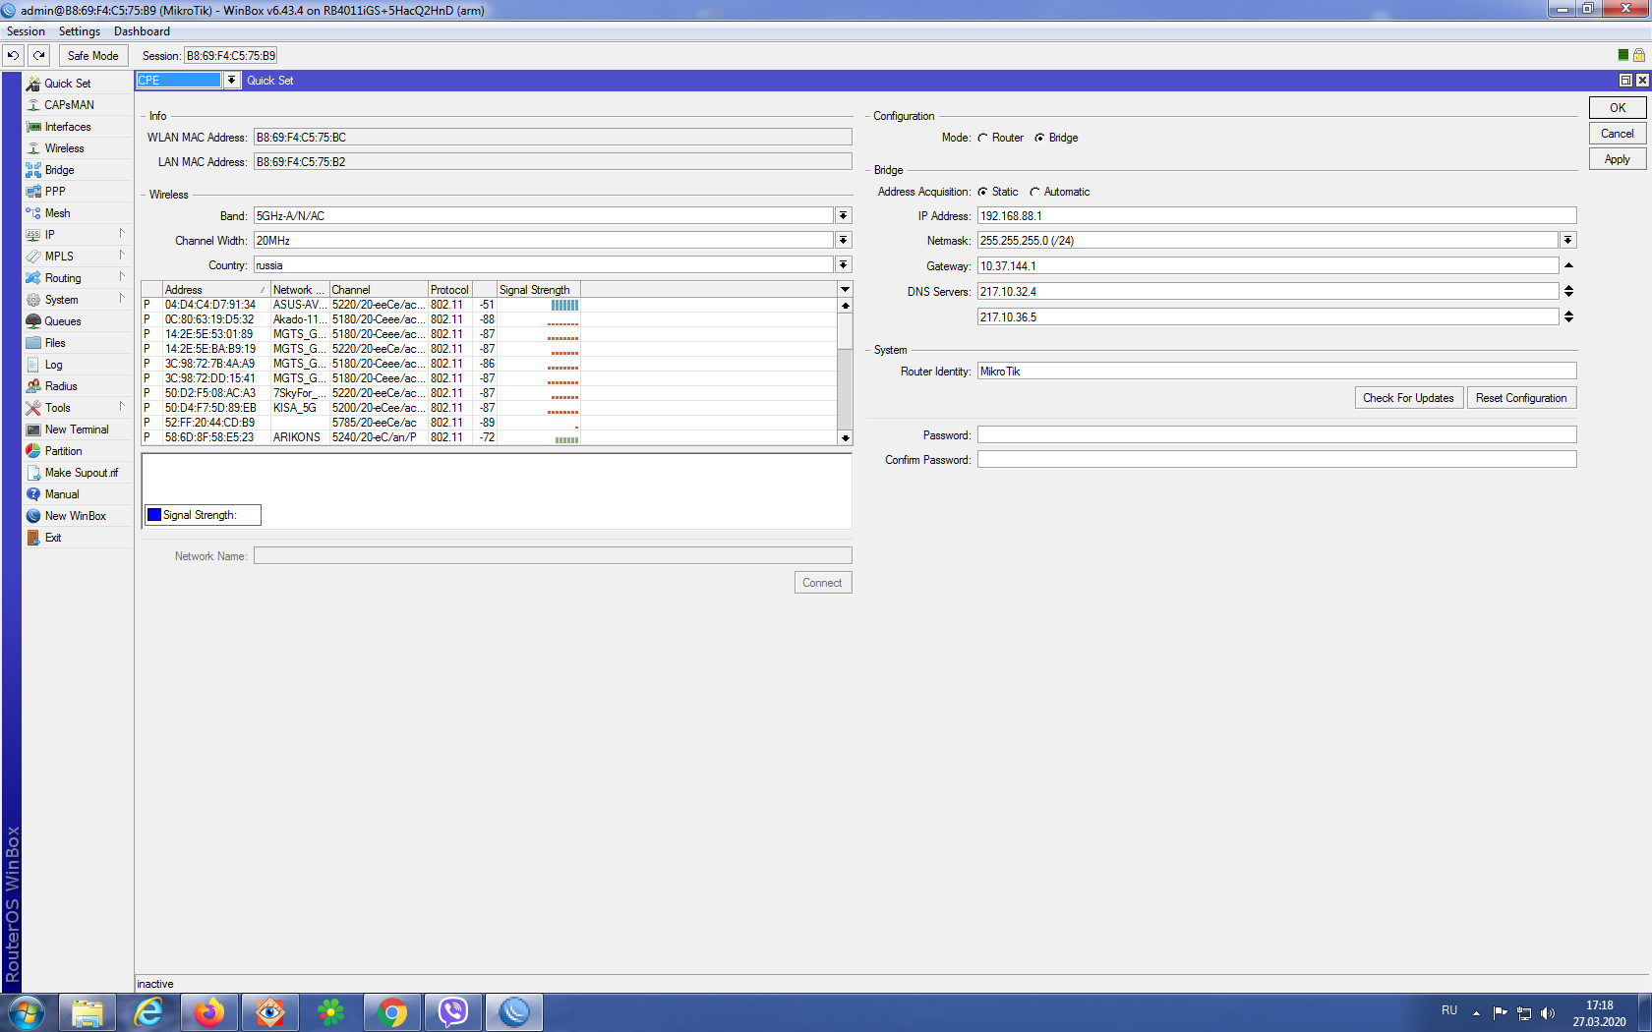Open the Mesh sidebar icon
The width and height of the screenshot is (1652, 1032).
[33, 213]
